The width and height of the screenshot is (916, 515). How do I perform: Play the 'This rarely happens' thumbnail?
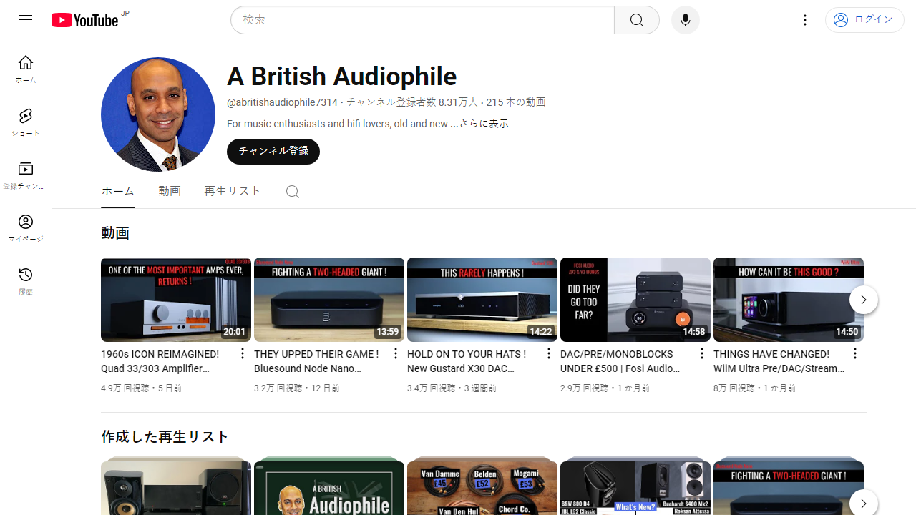[x=482, y=300]
